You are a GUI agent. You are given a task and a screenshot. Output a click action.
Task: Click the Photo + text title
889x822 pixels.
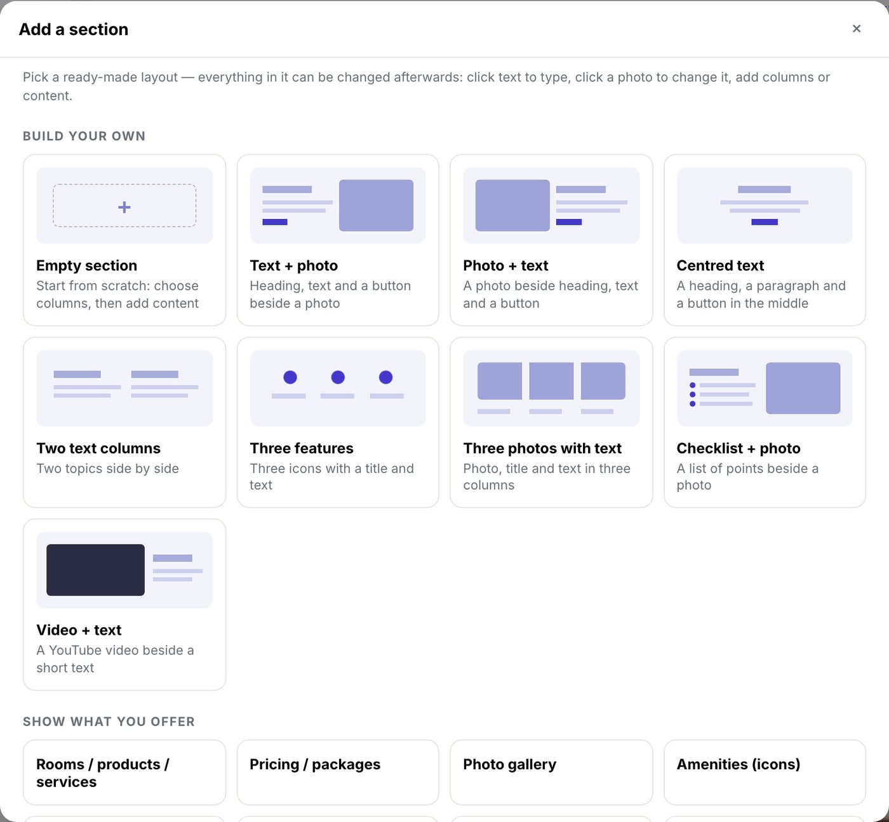(x=505, y=265)
